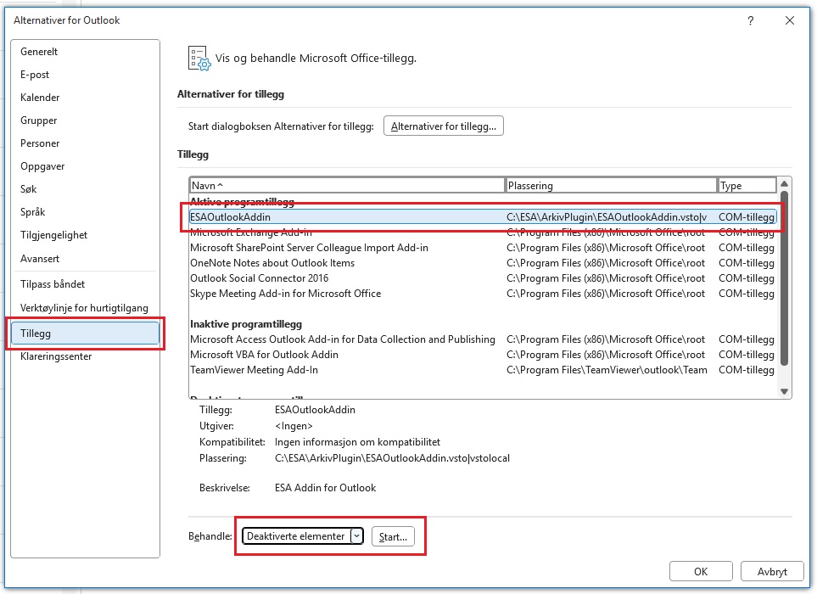Click the <Ingen> publisher value
This screenshot has width=817, height=594.
coord(294,426)
